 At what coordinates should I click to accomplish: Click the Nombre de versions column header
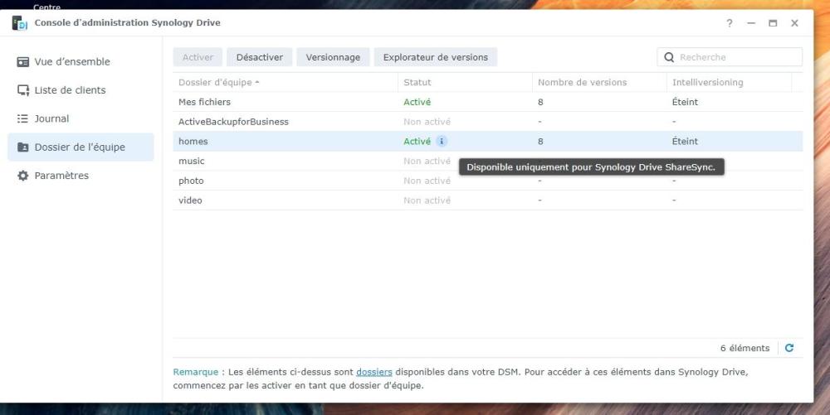599,82
